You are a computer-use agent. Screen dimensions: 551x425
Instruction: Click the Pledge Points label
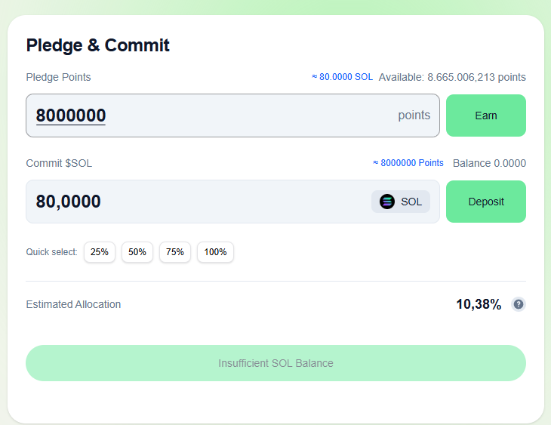coord(58,77)
